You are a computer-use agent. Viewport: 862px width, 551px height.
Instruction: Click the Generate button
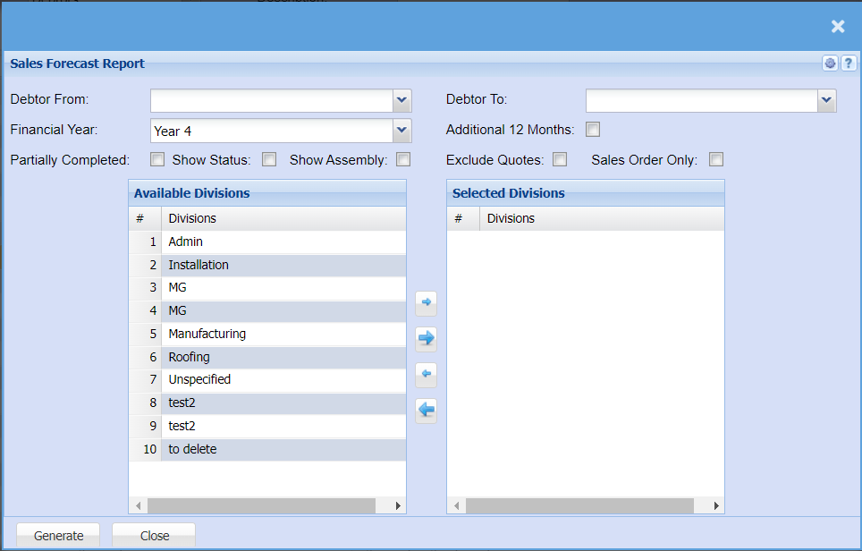(58, 536)
